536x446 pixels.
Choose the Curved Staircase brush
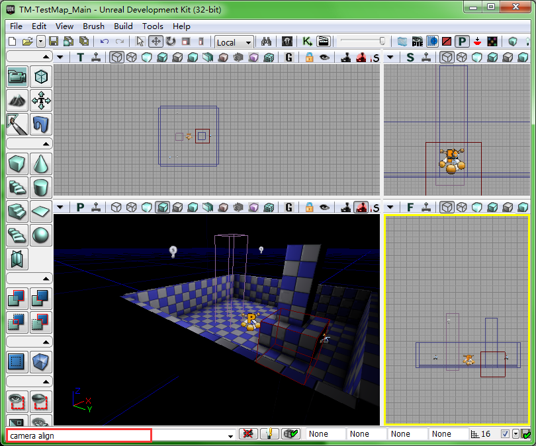click(x=17, y=188)
